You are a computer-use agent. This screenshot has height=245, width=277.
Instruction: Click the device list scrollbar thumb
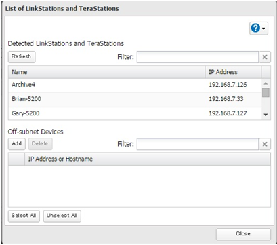click(265, 92)
